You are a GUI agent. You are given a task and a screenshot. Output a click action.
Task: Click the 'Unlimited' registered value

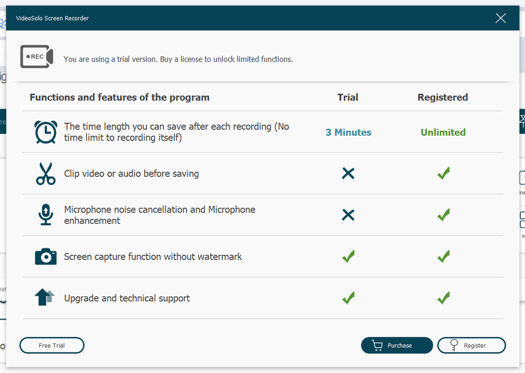[x=443, y=132]
